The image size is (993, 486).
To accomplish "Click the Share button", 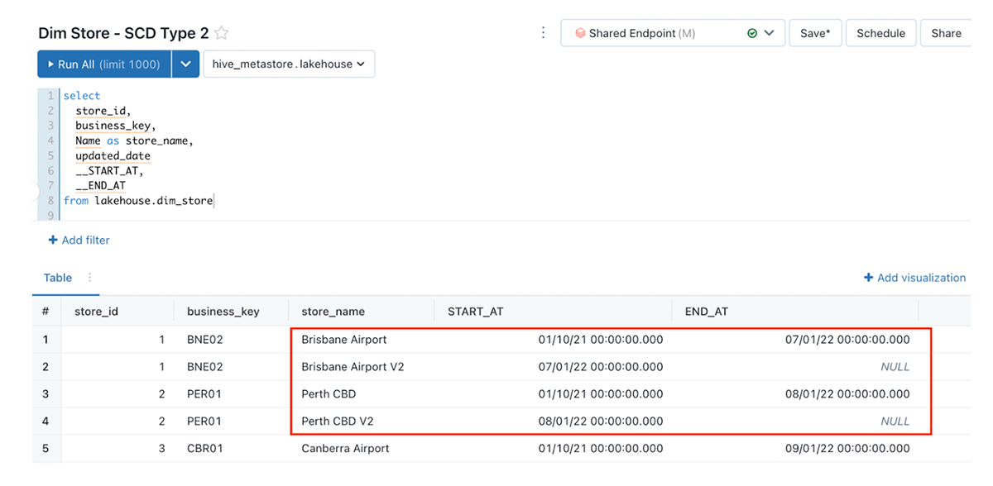I will click(x=946, y=34).
